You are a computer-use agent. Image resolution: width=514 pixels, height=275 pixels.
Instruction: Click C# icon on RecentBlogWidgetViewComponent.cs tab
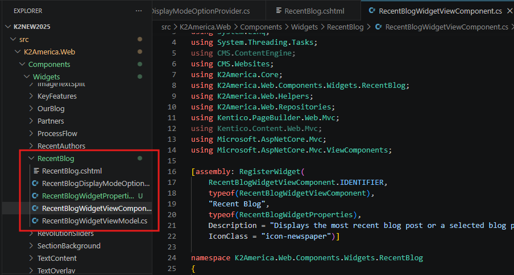coord(372,10)
